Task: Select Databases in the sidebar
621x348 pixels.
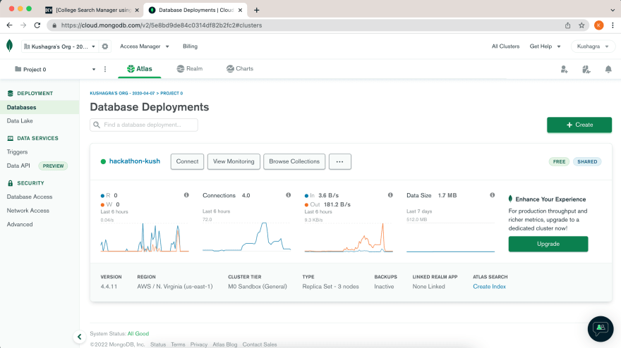Action: 40,107
